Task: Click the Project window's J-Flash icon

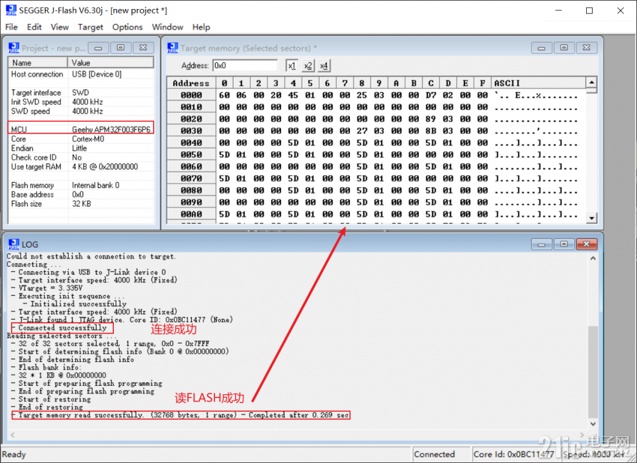Action: (x=14, y=48)
